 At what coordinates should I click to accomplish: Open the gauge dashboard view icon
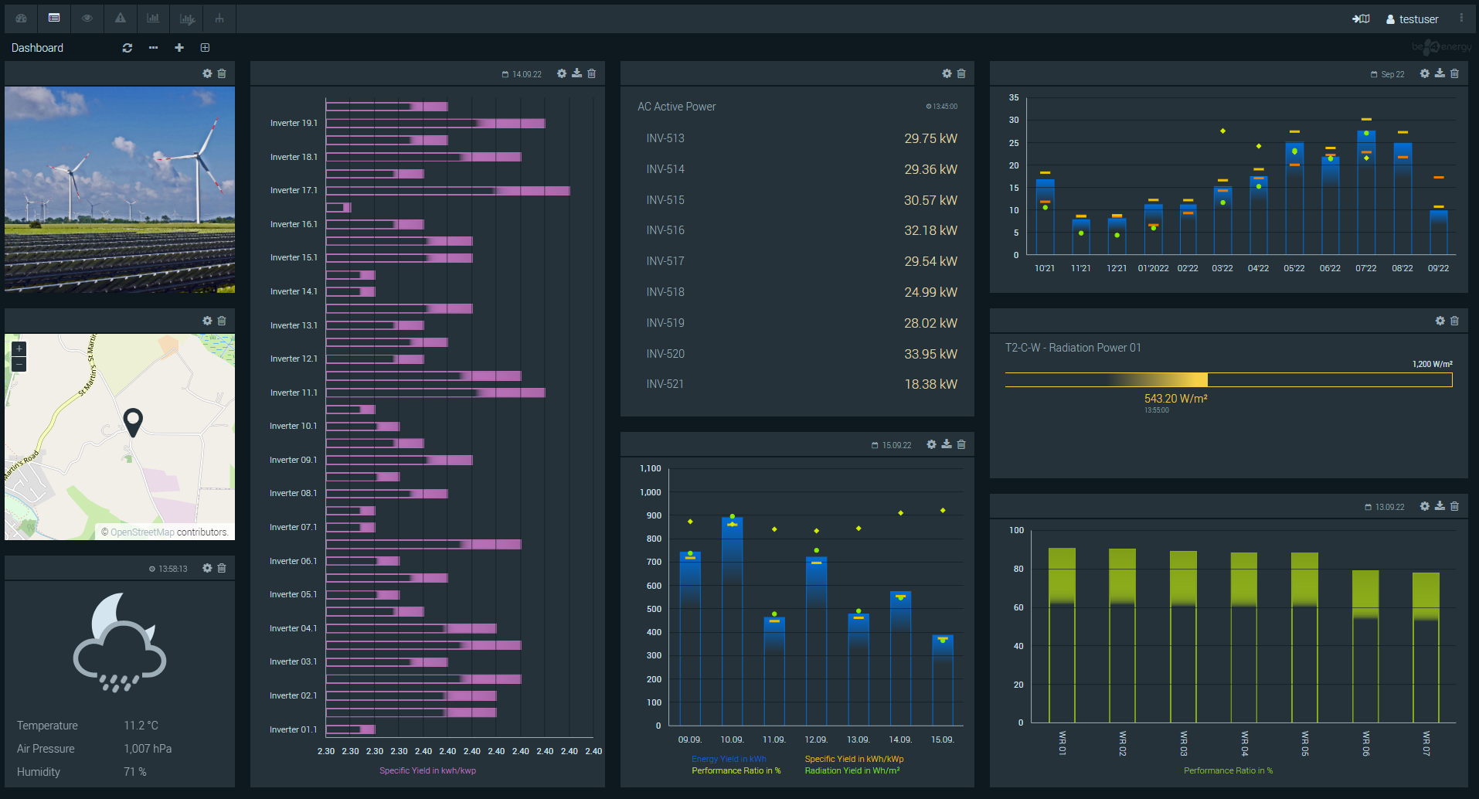click(21, 18)
